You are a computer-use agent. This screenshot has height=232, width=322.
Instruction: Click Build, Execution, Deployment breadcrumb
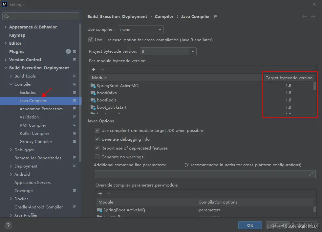tap(117, 17)
